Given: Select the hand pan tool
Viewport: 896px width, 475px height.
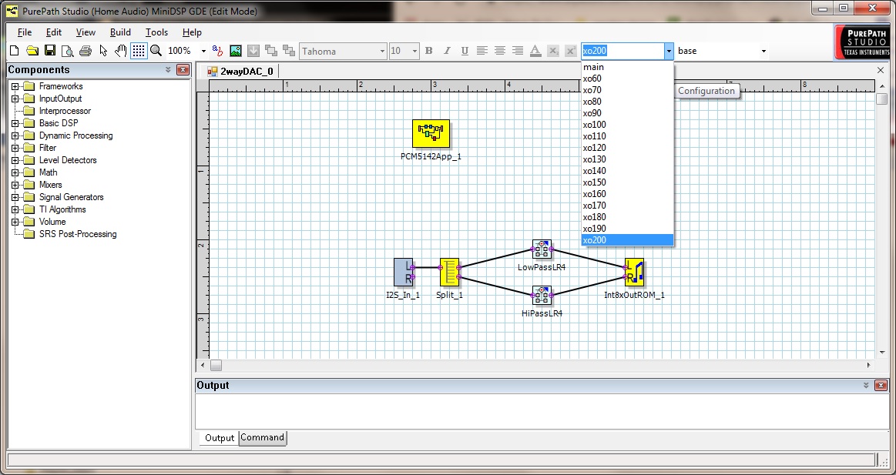Looking at the screenshot, I should tap(121, 51).
